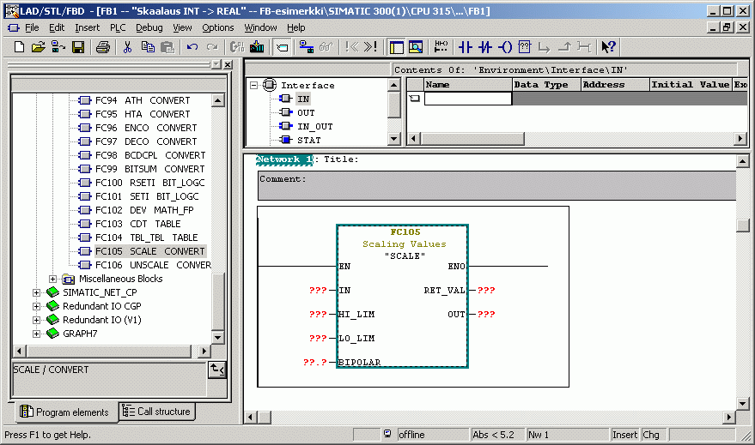Click the empty Name input cell
Viewport: 755px width, 445px height.
(x=467, y=99)
